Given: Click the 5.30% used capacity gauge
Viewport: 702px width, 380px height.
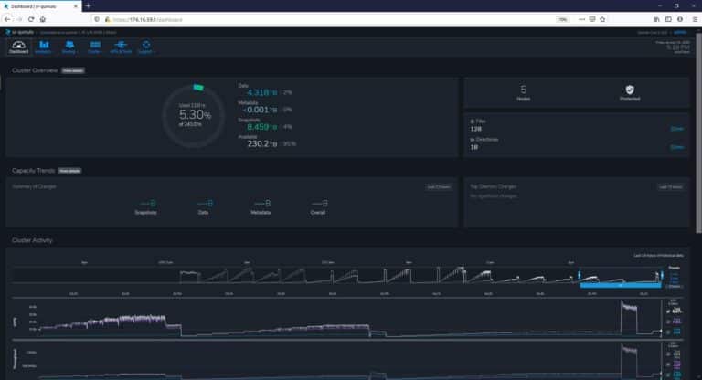Looking at the screenshot, I should (x=195, y=115).
